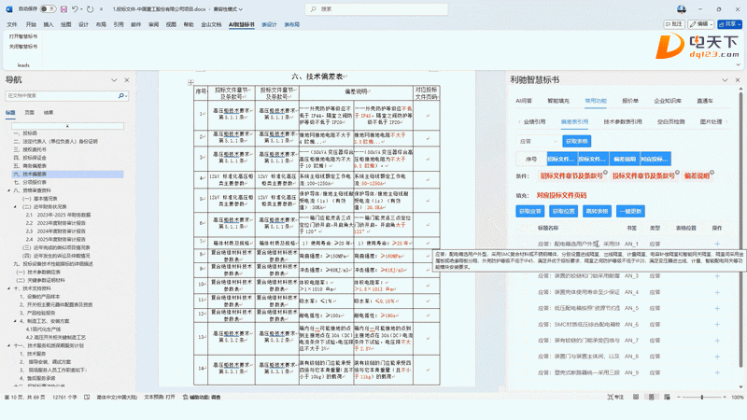Open 技术参数表引用 sub-tab
This screenshot has width=747, height=420.
pyautogui.click(x=623, y=122)
